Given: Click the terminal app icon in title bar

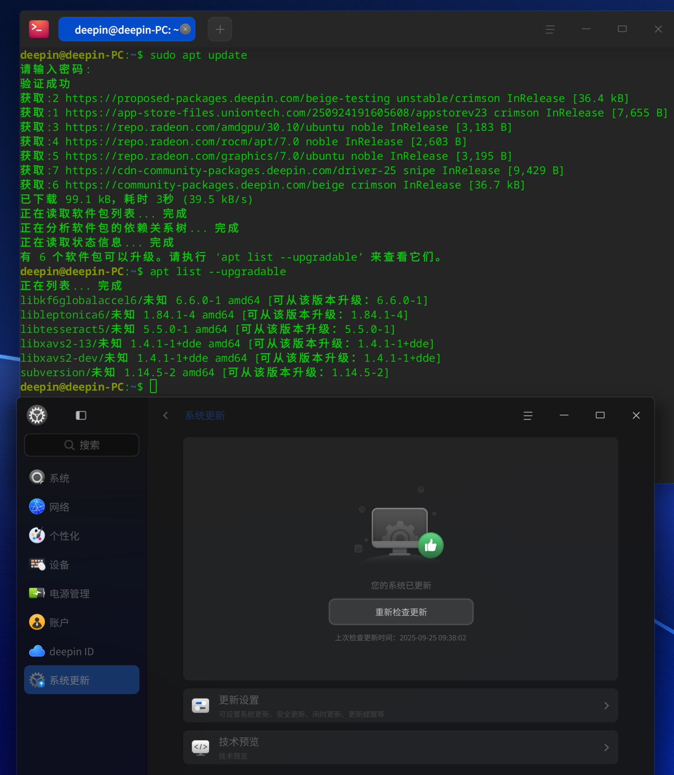Looking at the screenshot, I should [39, 29].
